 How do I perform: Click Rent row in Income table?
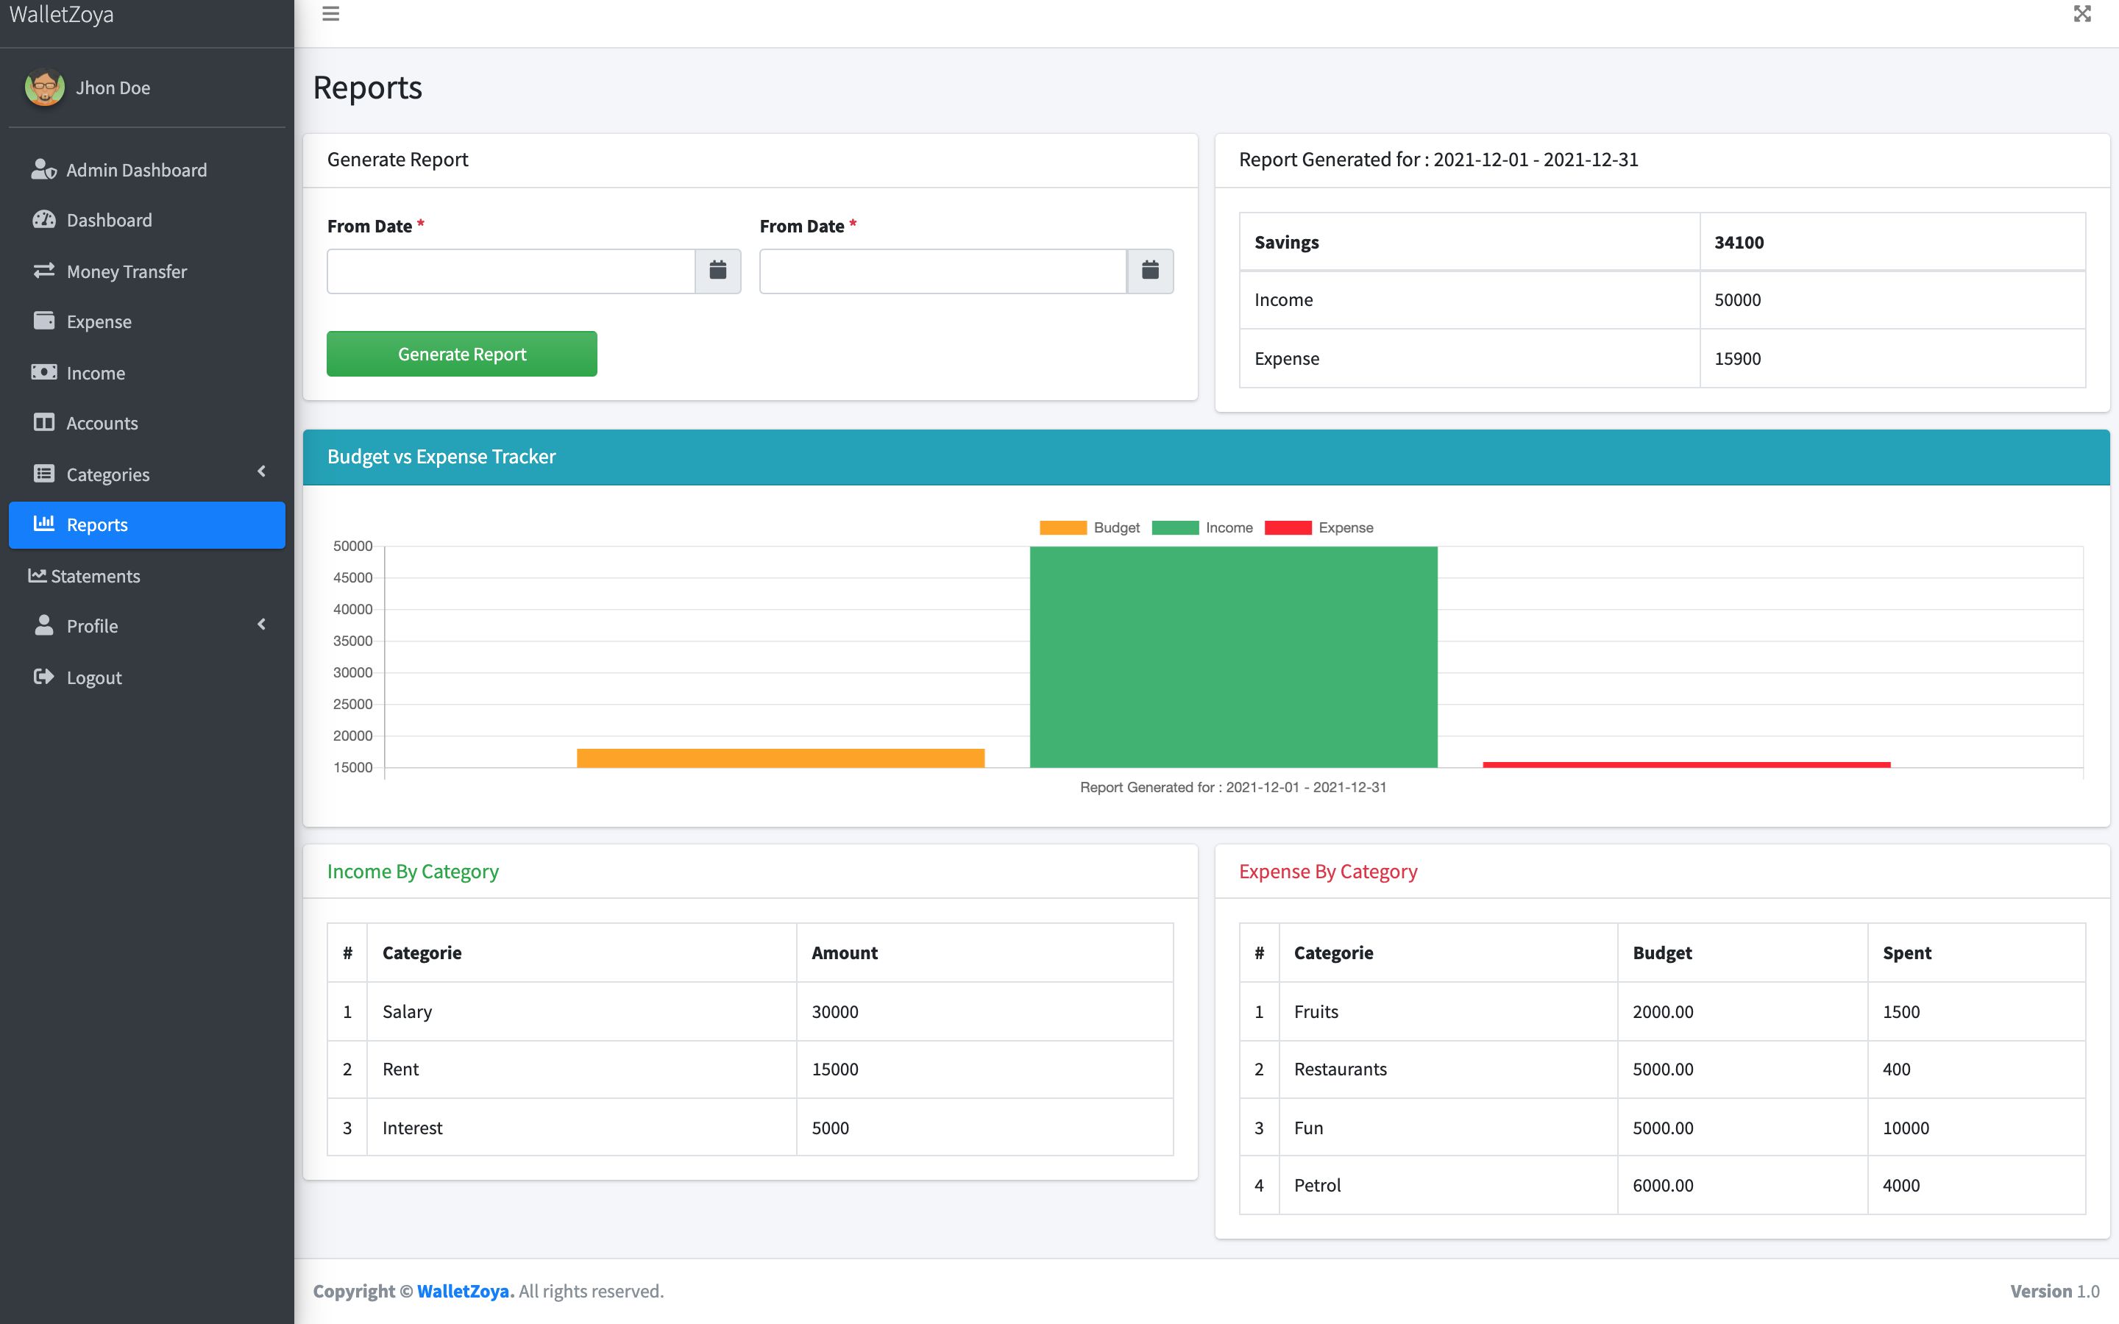point(750,1069)
